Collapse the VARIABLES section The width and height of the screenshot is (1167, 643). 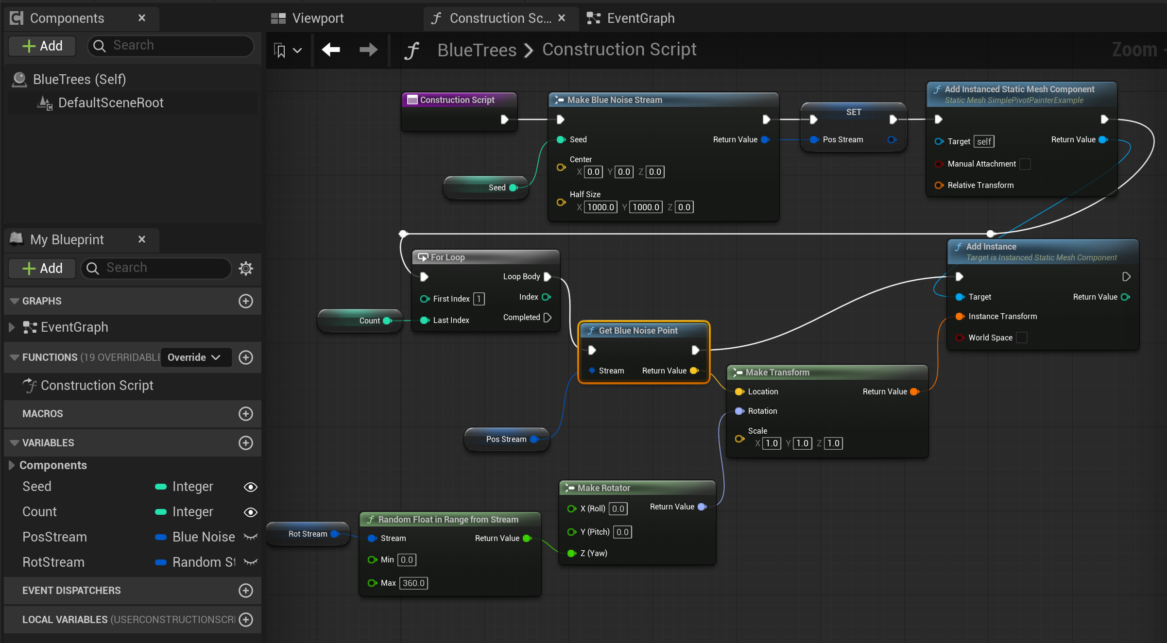(15, 443)
